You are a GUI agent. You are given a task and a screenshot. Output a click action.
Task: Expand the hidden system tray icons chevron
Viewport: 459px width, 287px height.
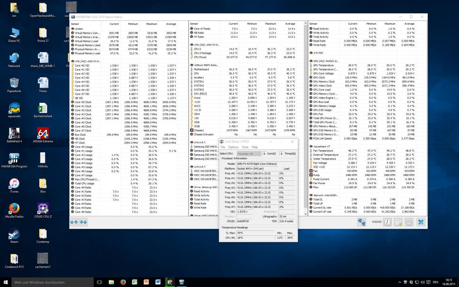[399, 282]
